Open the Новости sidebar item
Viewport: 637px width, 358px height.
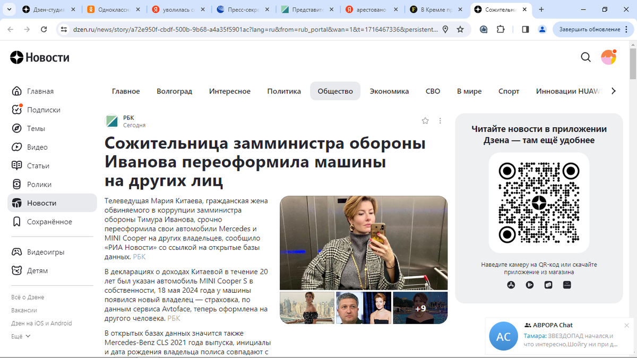point(52,203)
